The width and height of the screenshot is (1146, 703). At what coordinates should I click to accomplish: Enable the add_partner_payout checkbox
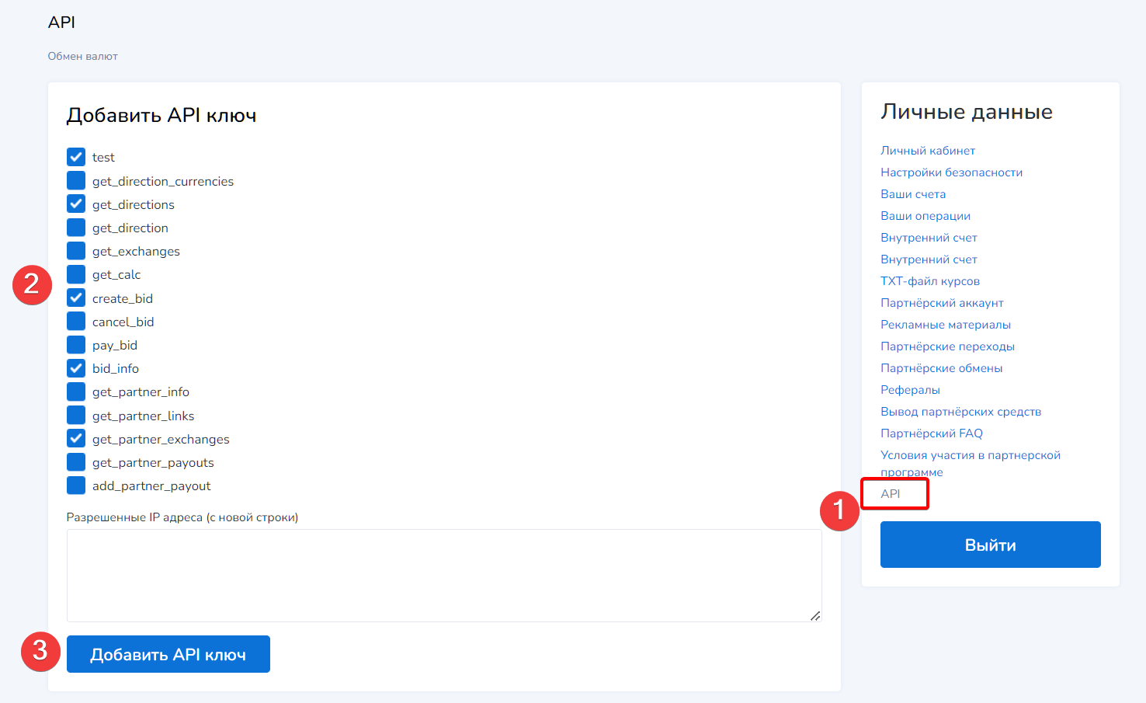click(x=76, y=485)
